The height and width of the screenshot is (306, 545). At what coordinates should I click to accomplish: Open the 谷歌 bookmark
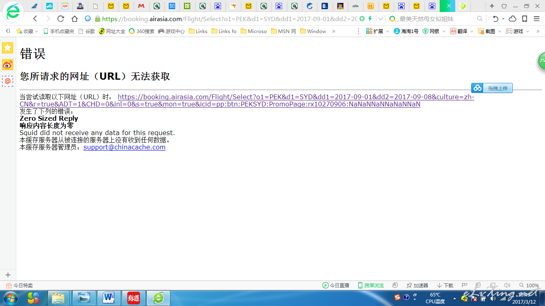[87, 31]
